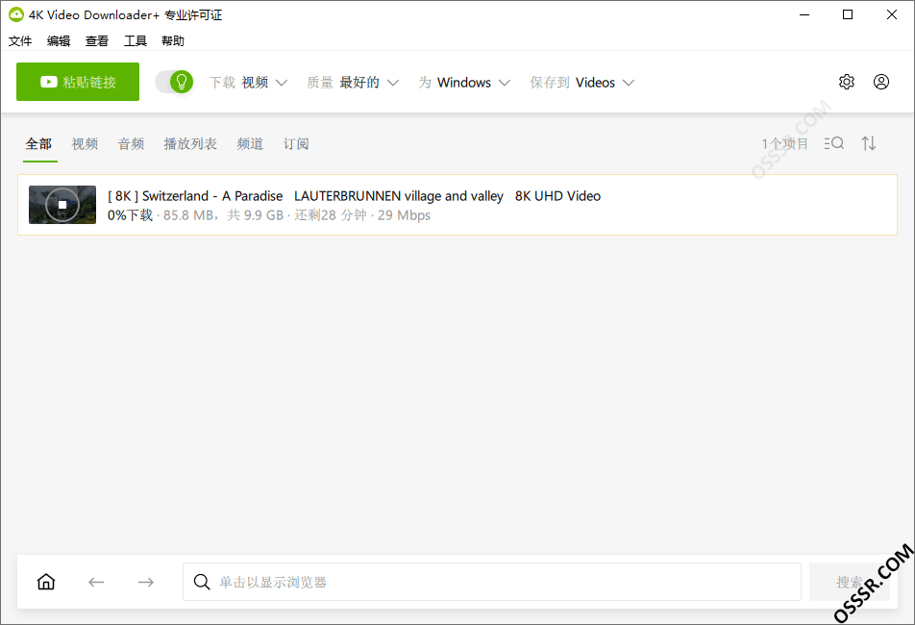Click the magnifier icon in browser bar
This screenshot has height=625, width=915.
pos(202,582)
